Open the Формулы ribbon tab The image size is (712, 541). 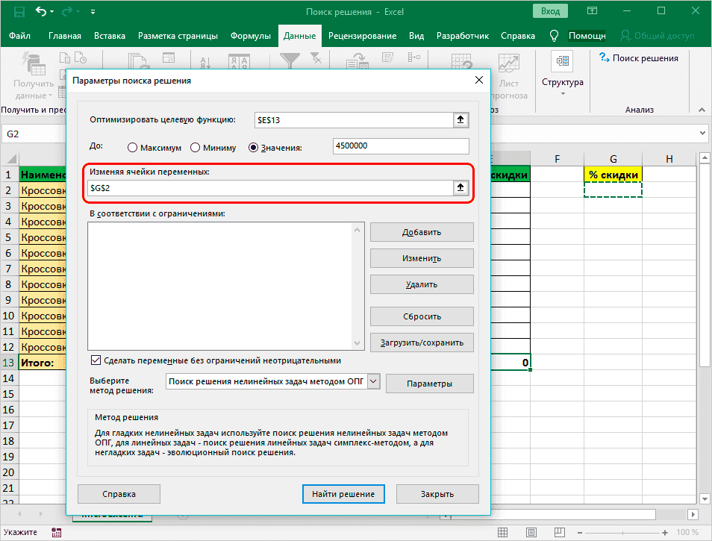point(251,36)
